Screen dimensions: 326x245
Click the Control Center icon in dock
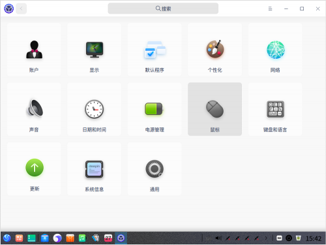click(121, 238)
